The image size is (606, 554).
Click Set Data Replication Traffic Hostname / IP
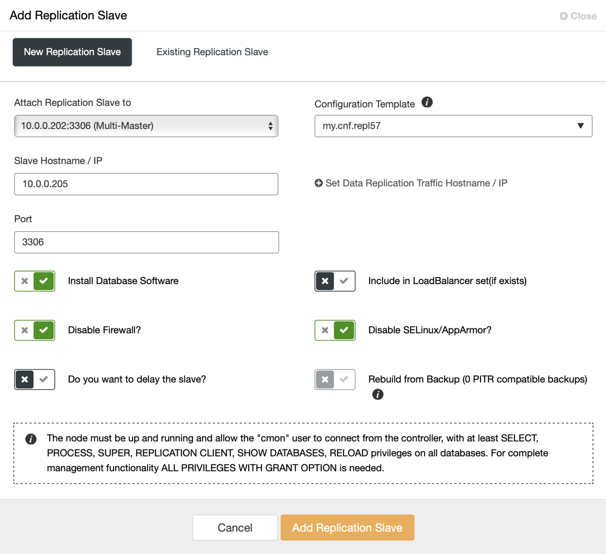coord(416,183)
